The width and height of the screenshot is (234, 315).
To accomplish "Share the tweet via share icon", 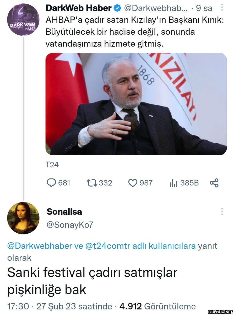I will [x=214, y=183].
